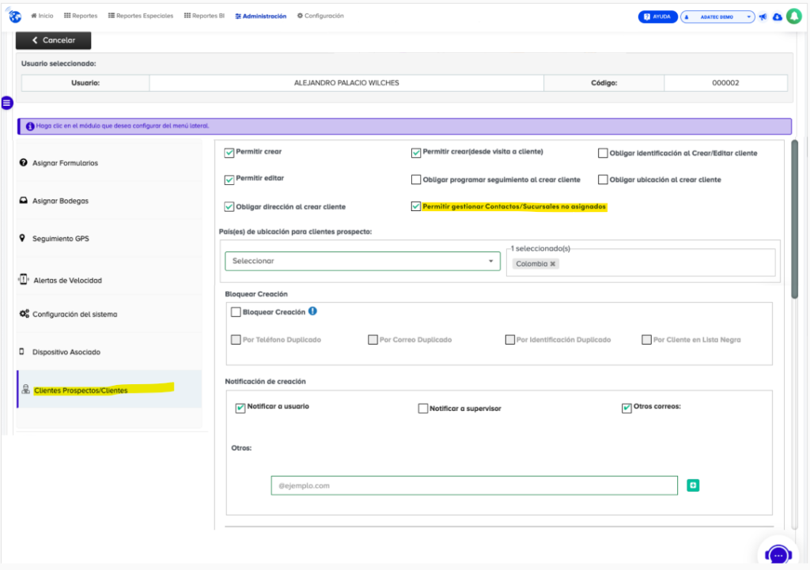Click the Asignar Bodegas inbox icon
810x570 pixels.
23,200
